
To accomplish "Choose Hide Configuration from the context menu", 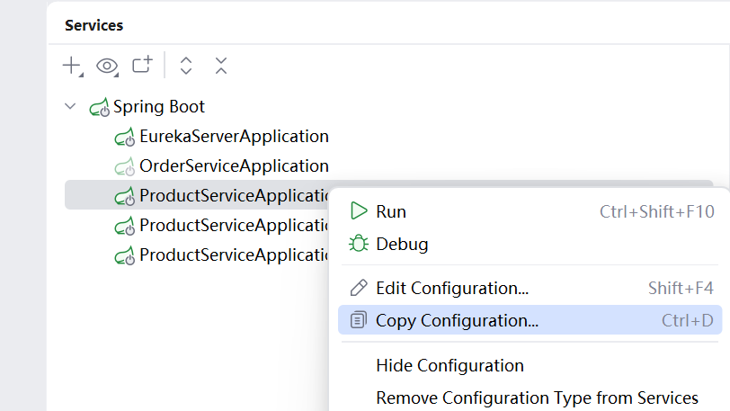I will pos(530,365).
